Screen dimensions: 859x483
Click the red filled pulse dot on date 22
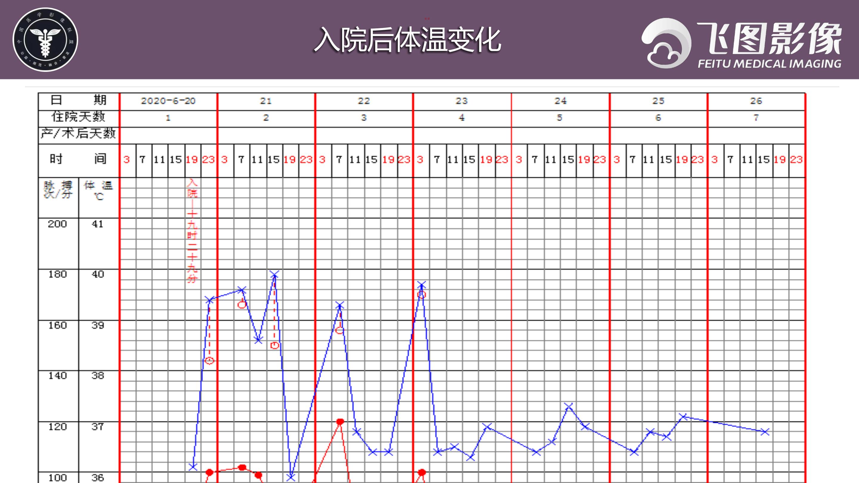point(340,422)
